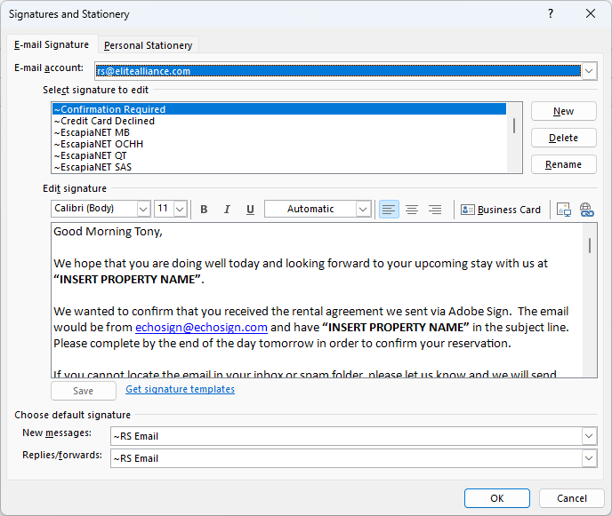Screen dimensions: 612x516
Task: Click the signature editor scrollbar thumb
Action: coord(590,245)
